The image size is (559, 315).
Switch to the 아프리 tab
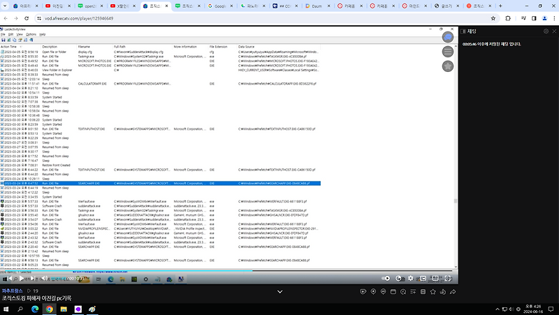pyautogui.click(x=25, y=6)
